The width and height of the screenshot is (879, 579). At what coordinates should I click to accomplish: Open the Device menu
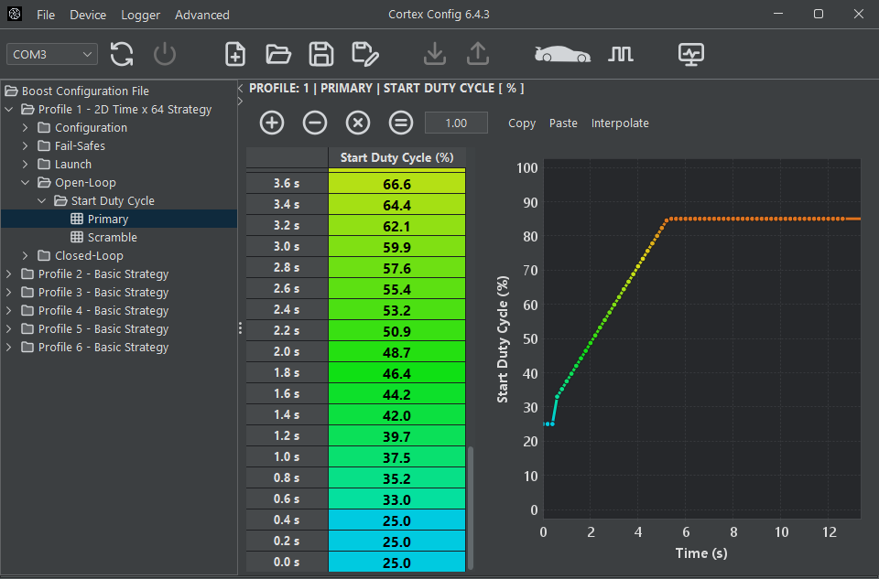pyautogui.click(x=88, y=16)
